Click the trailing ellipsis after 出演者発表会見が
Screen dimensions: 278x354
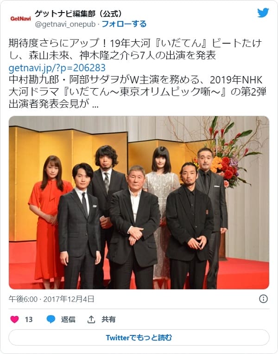pyautogui.click(x=95, y=104)
